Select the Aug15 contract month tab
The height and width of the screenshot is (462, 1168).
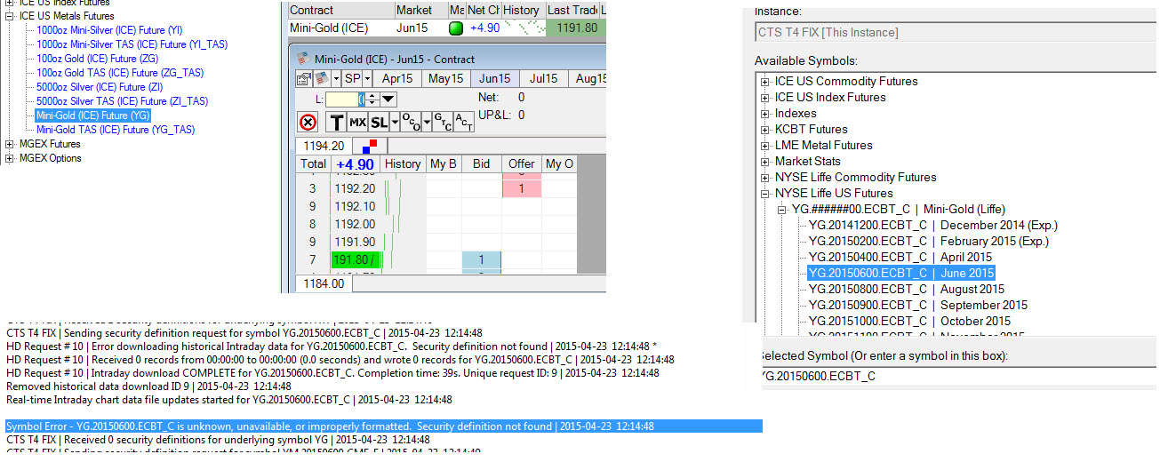click(x=588, y=78)
